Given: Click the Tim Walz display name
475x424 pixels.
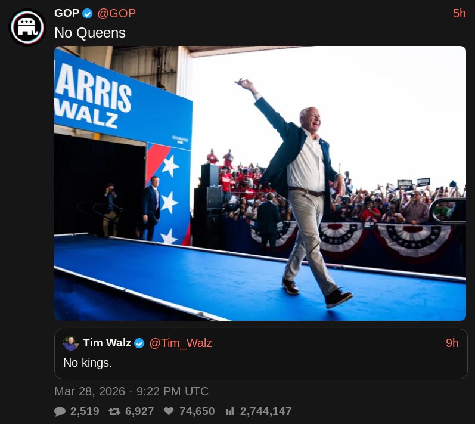Looking at the screenshot, I should pyautogui.click(x=107, y=343).
